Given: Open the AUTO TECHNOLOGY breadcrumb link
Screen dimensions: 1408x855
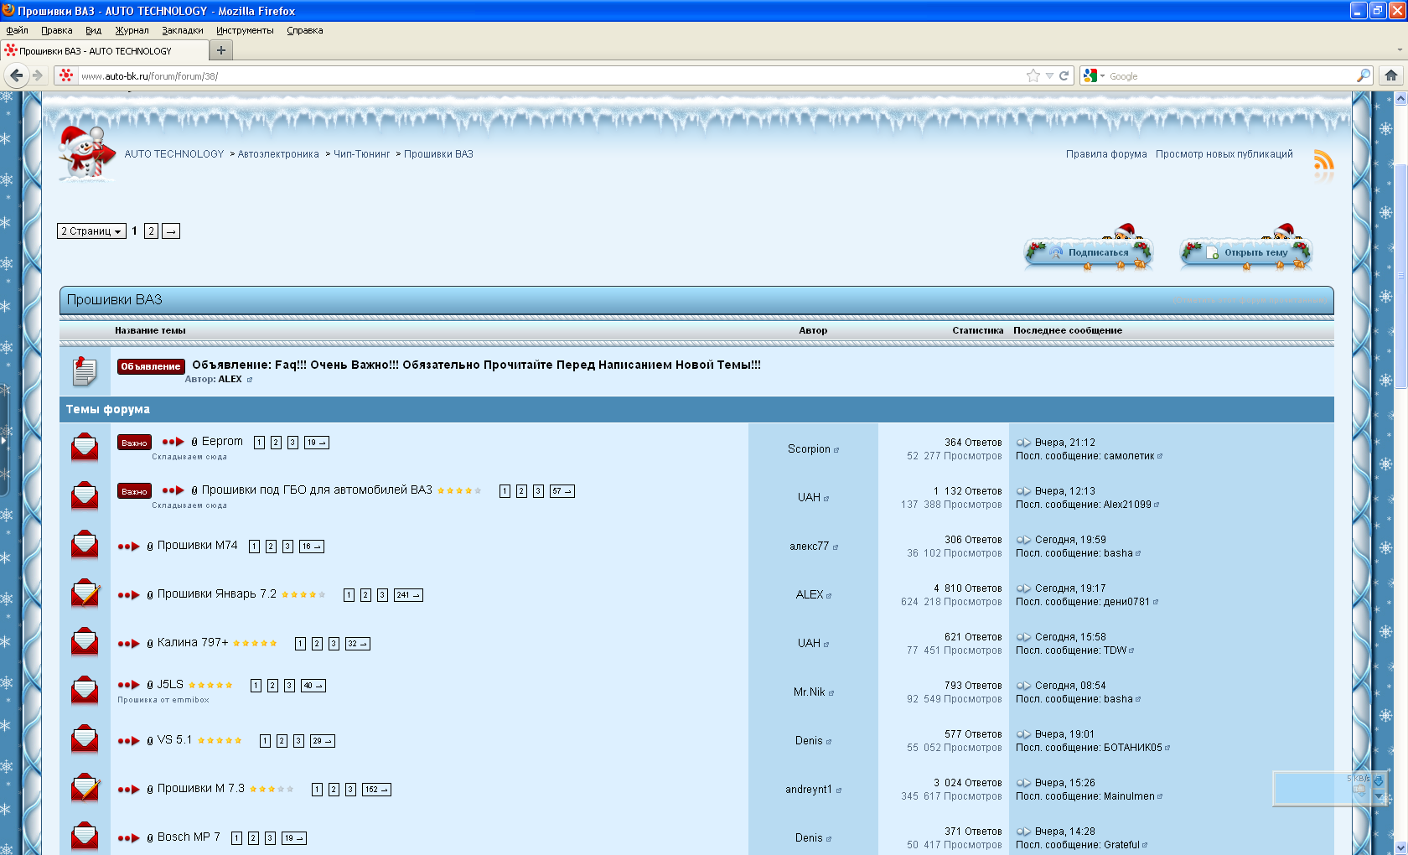Looking at the screenshot, I should (x=174, y=154).
